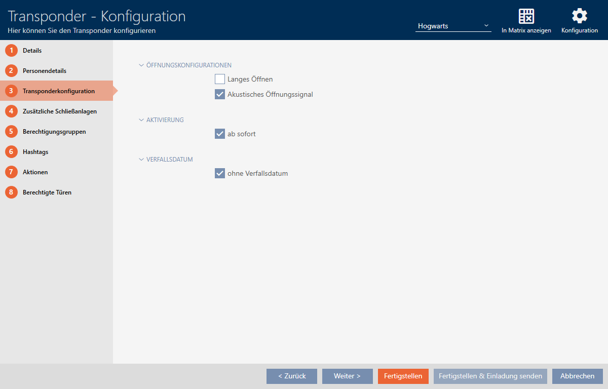The height and width of the screenshot is (389, 608).
Task: Click step 7 circle icon for Aktionen
Action: coord(11,172)
